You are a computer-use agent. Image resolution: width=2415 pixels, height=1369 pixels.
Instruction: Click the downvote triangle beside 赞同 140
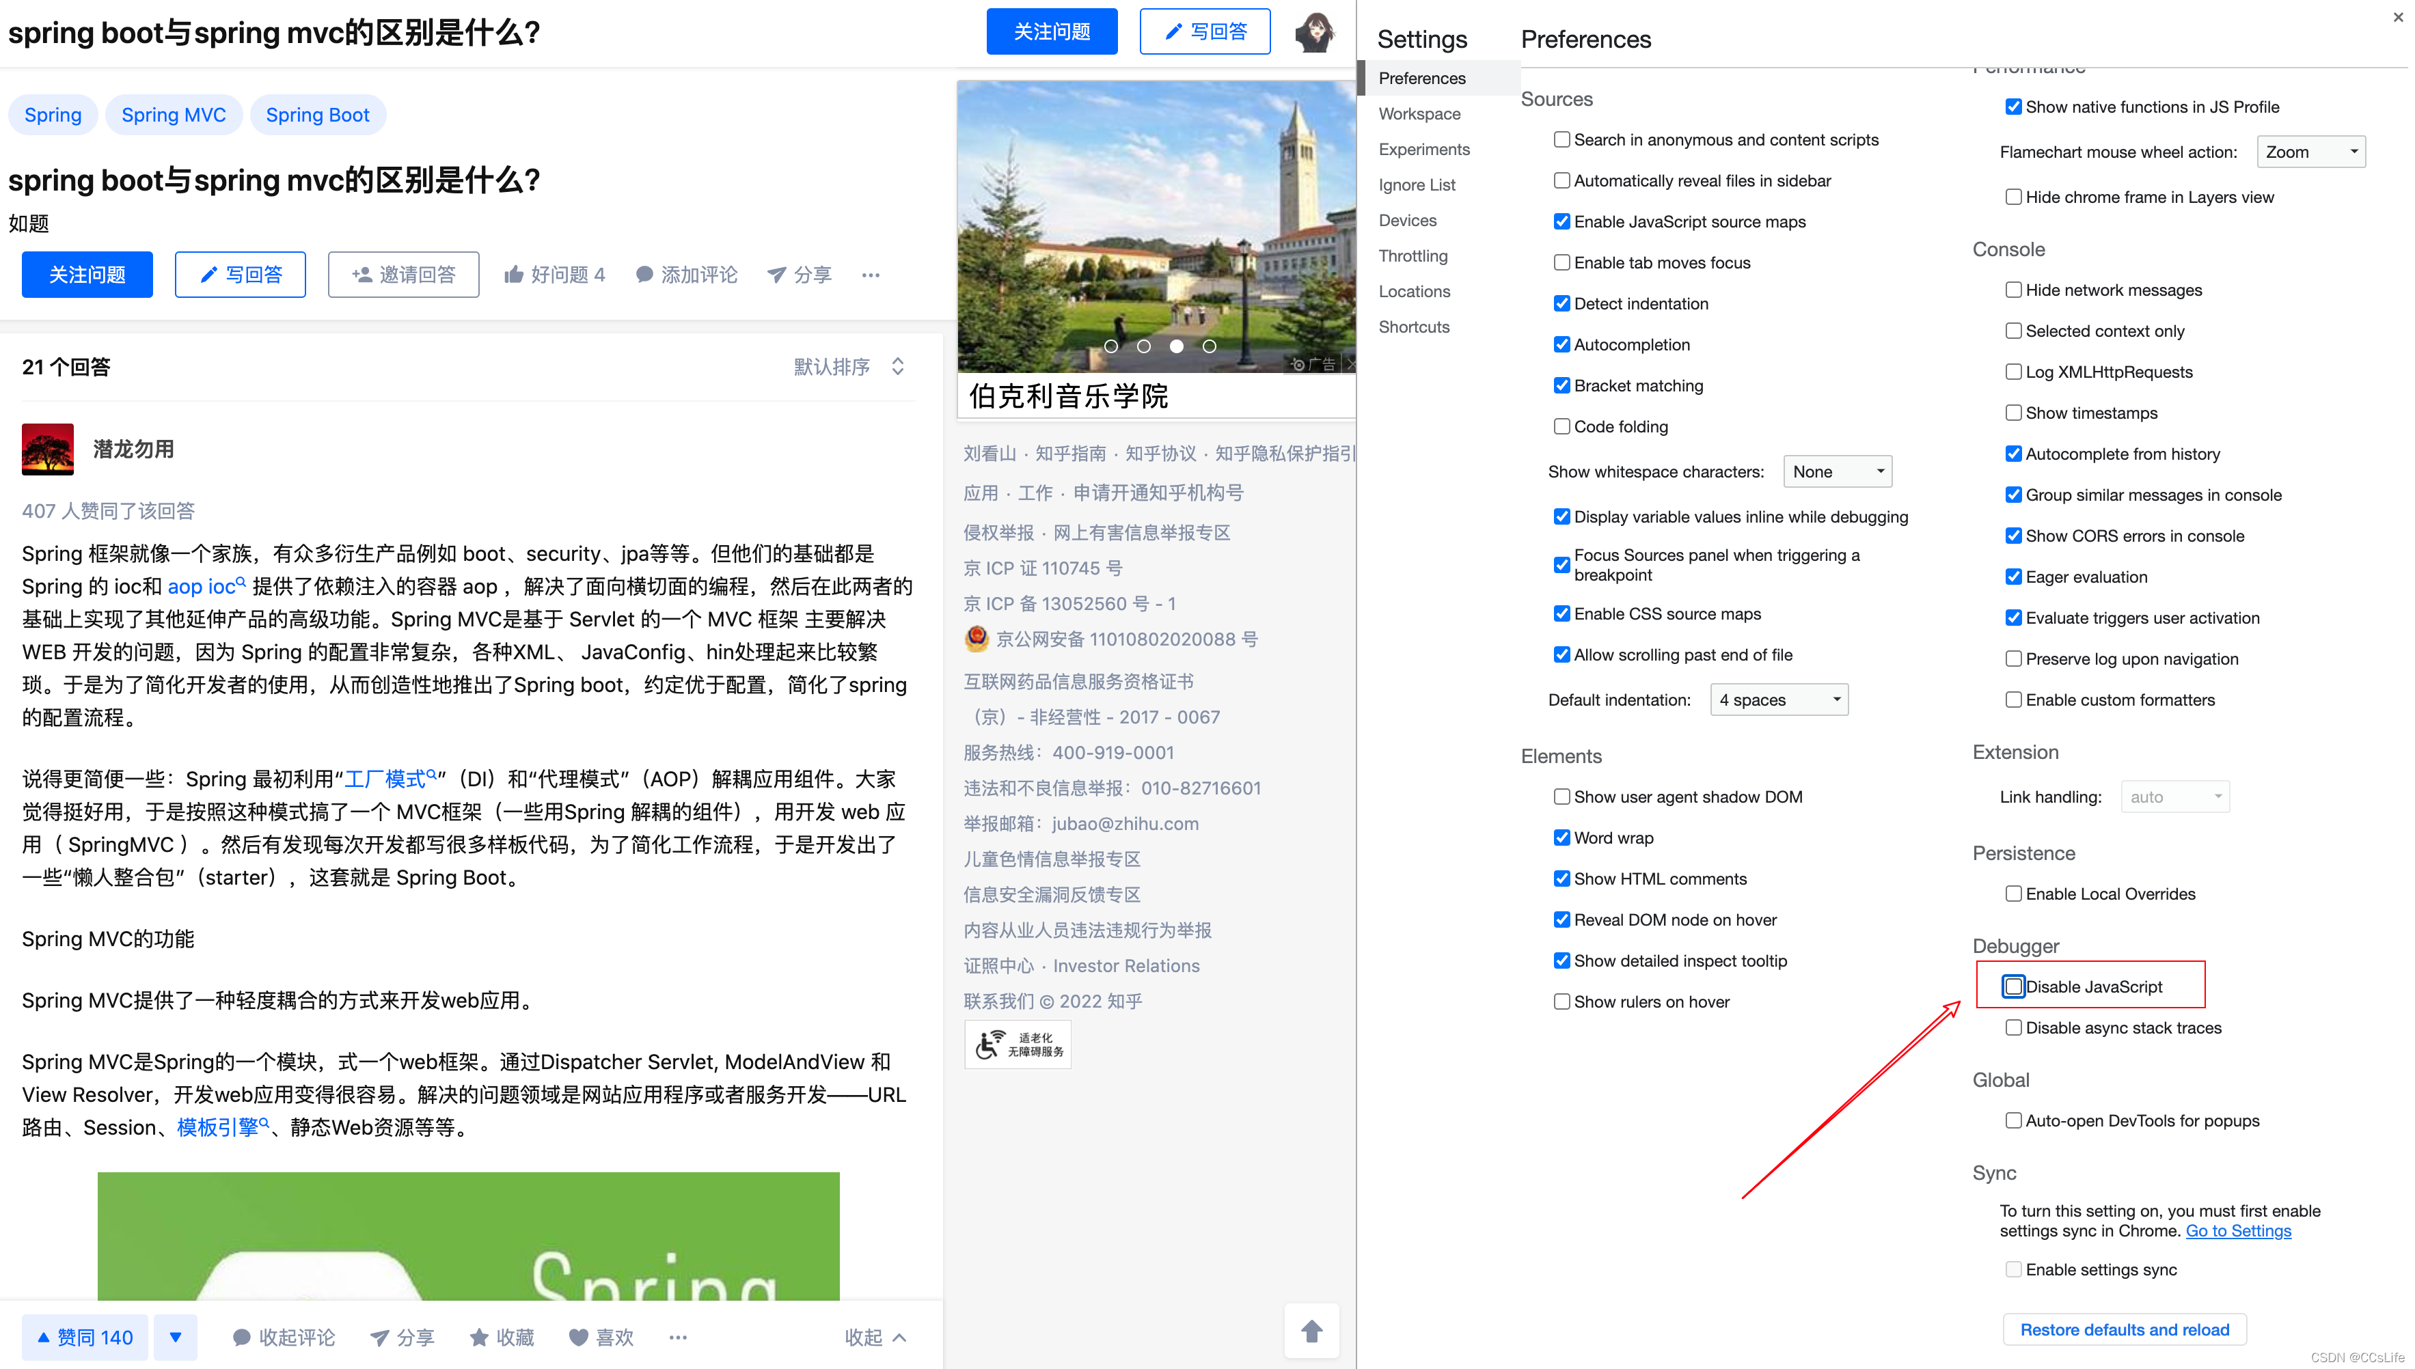[176, 1337]
